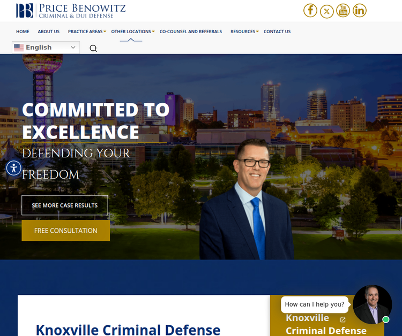Screen dimensions: 402x336
Task: Open the Facebook social icon
Action: 310,11
